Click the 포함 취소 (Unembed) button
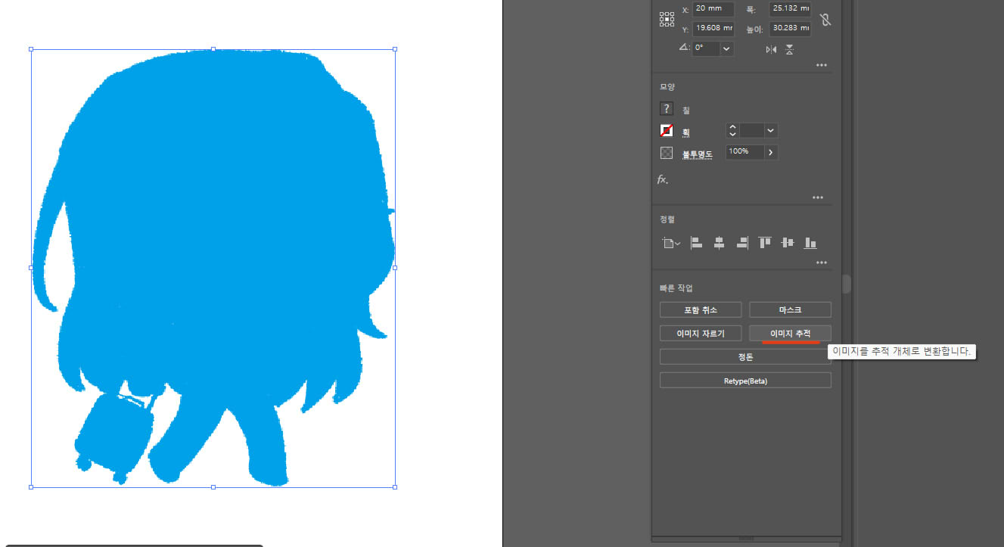This screenshot has width=1004, height=547. point(701,310)
